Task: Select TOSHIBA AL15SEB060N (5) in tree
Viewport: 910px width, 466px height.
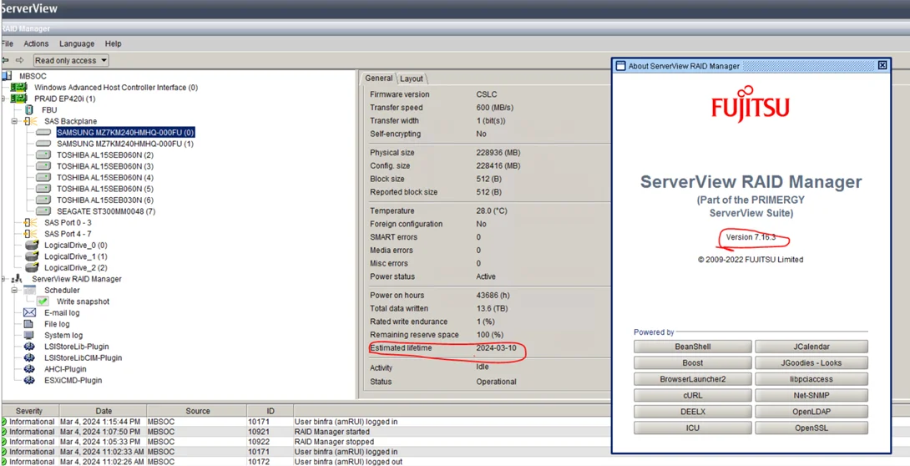Action: coord(105,189)
